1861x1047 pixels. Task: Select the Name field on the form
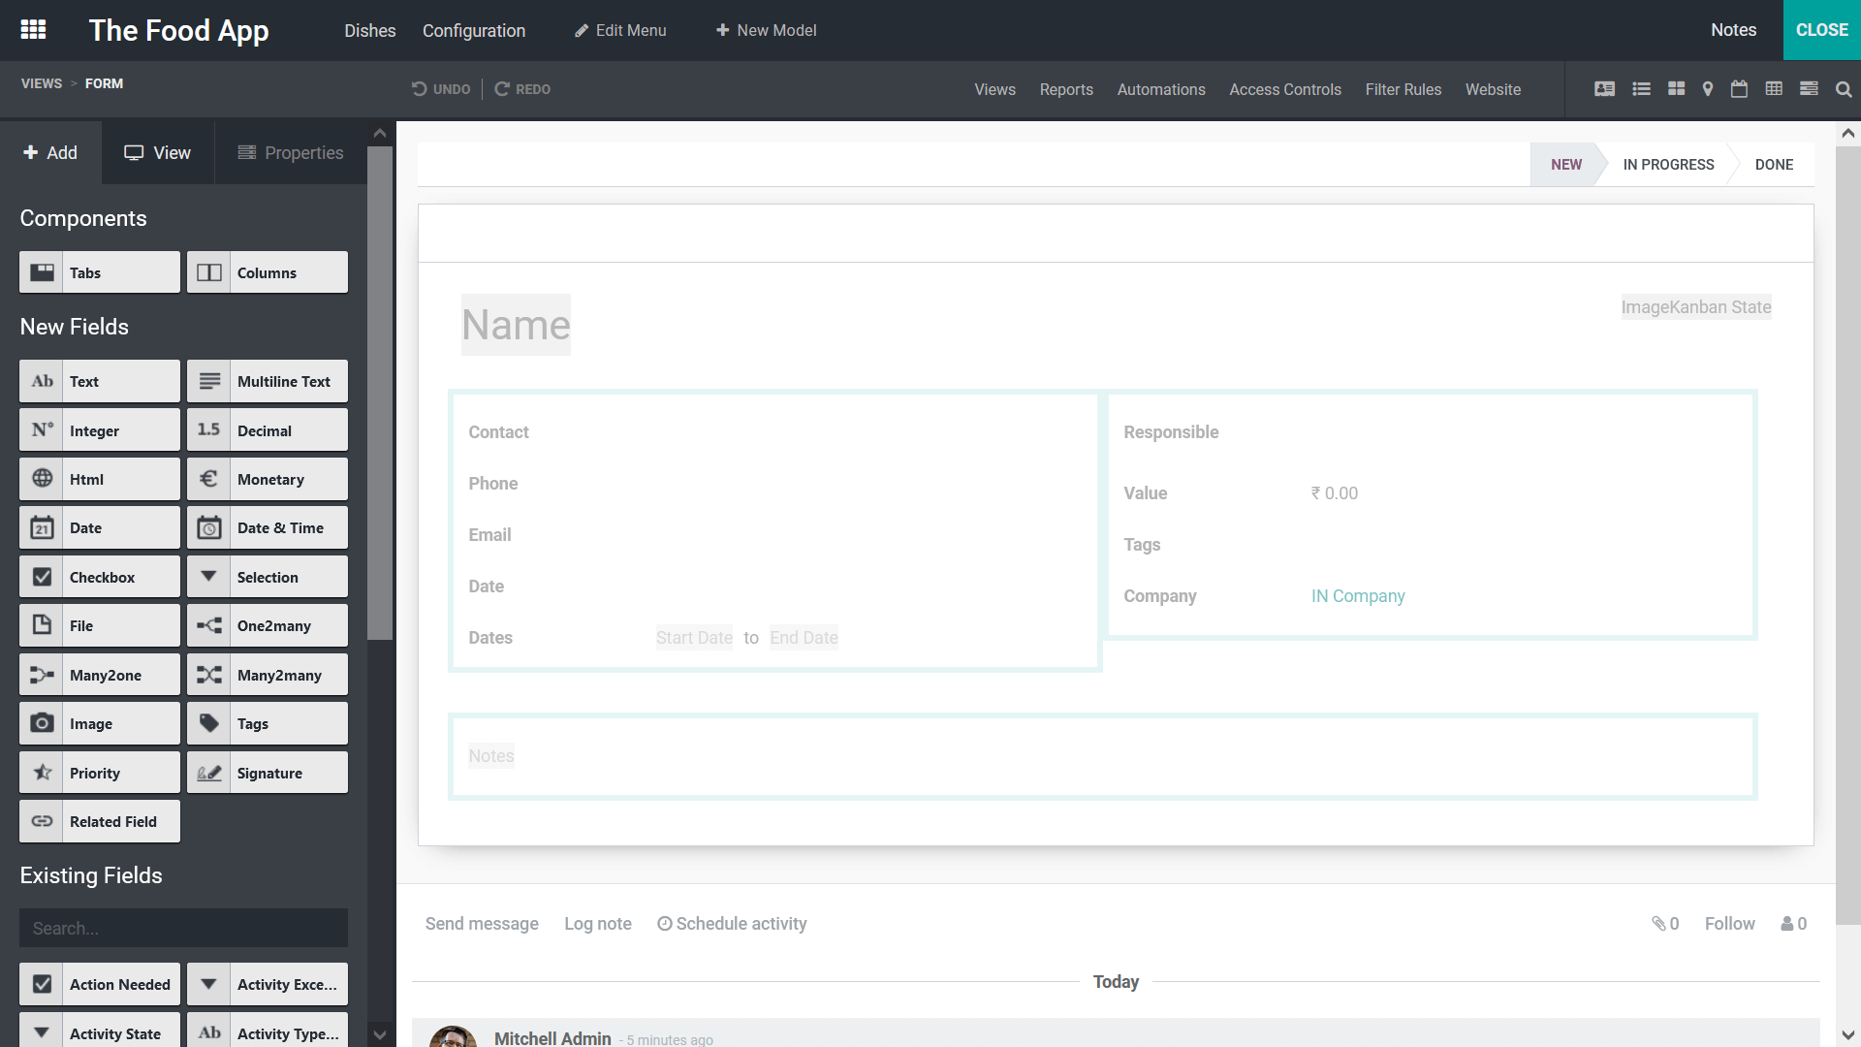(x=516, y=325)
